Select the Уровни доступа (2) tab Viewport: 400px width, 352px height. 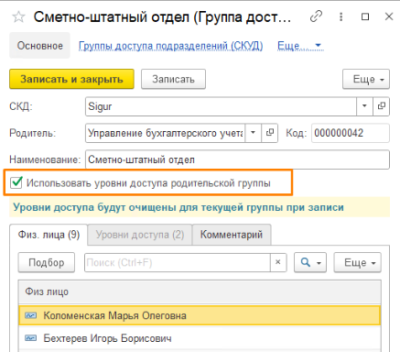(140, 235)
